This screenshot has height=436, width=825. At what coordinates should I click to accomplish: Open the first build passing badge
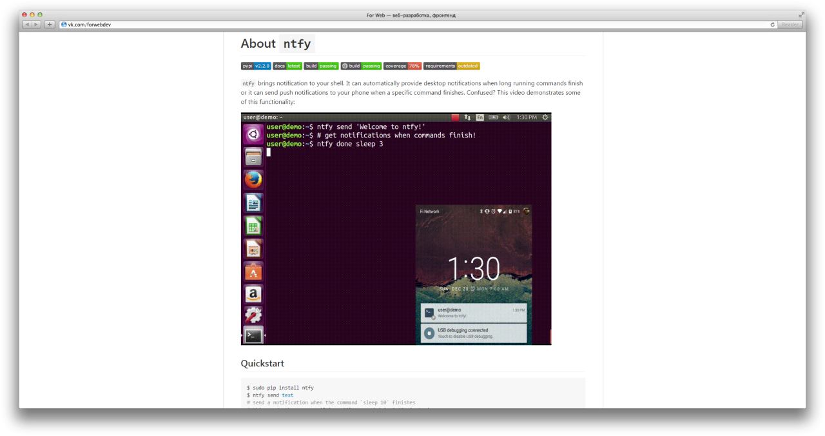pos(321,66)
